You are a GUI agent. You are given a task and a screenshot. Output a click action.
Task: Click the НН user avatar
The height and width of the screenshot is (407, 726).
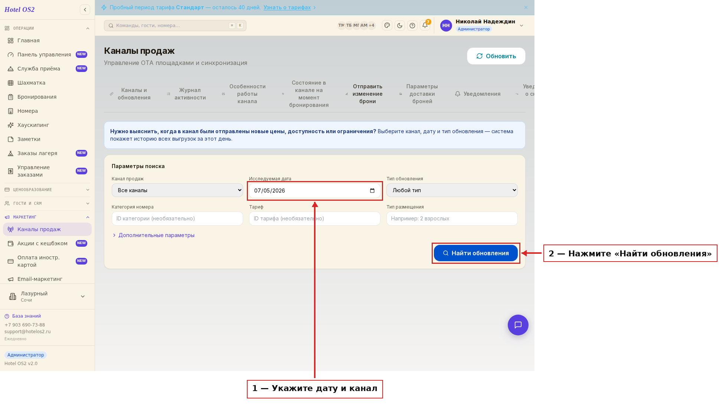pos(446,26)
